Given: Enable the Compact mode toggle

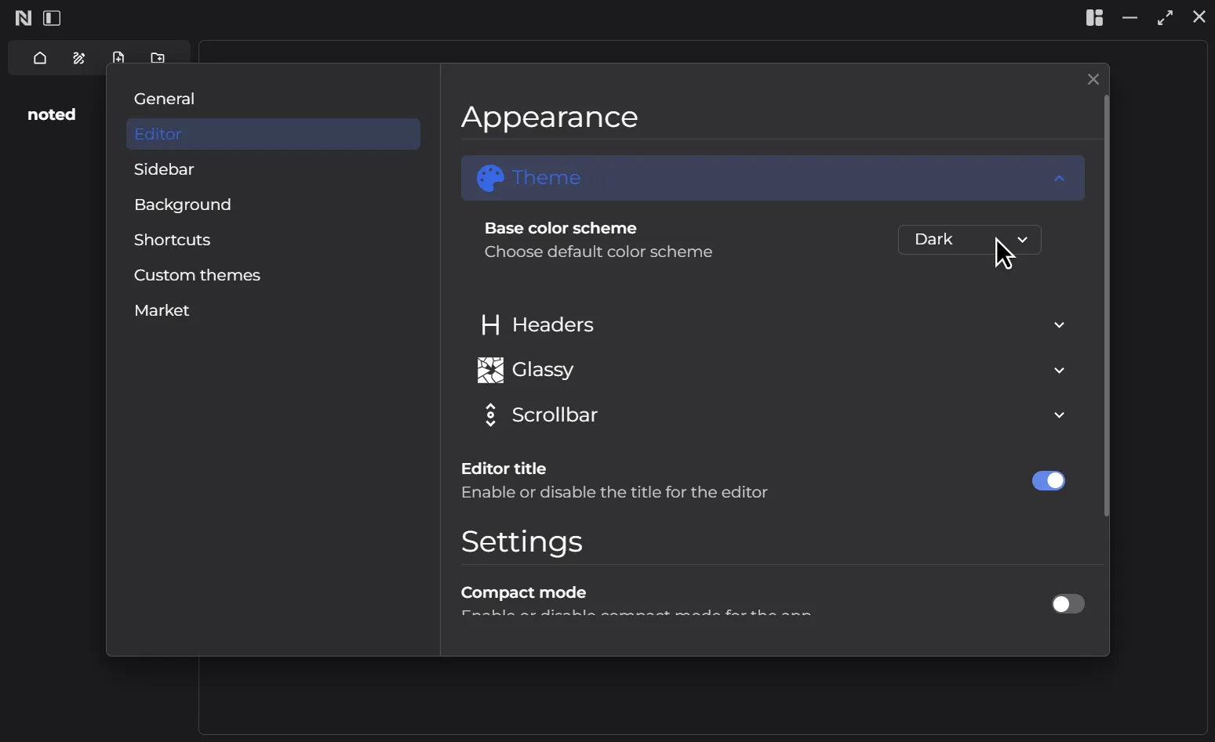Looking at the screenshot, I should click(x=1068, y=603).
